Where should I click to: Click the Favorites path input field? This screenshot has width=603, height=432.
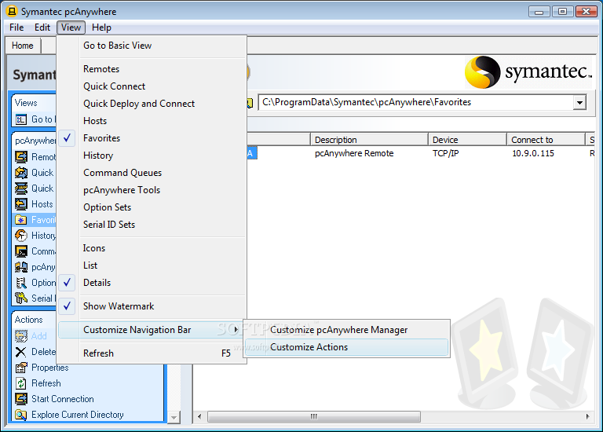click(x=415, y=103)
